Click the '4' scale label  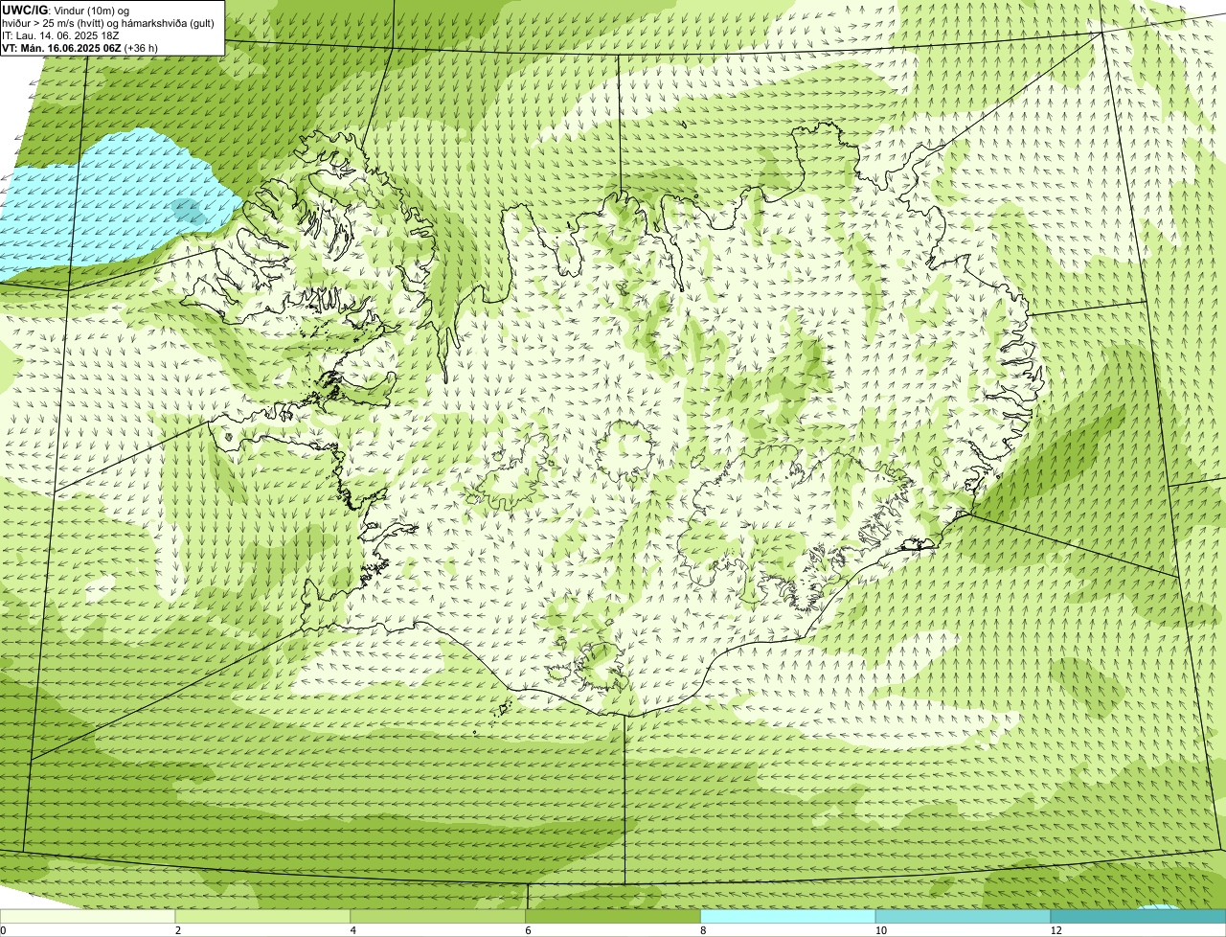click(353, 930)
